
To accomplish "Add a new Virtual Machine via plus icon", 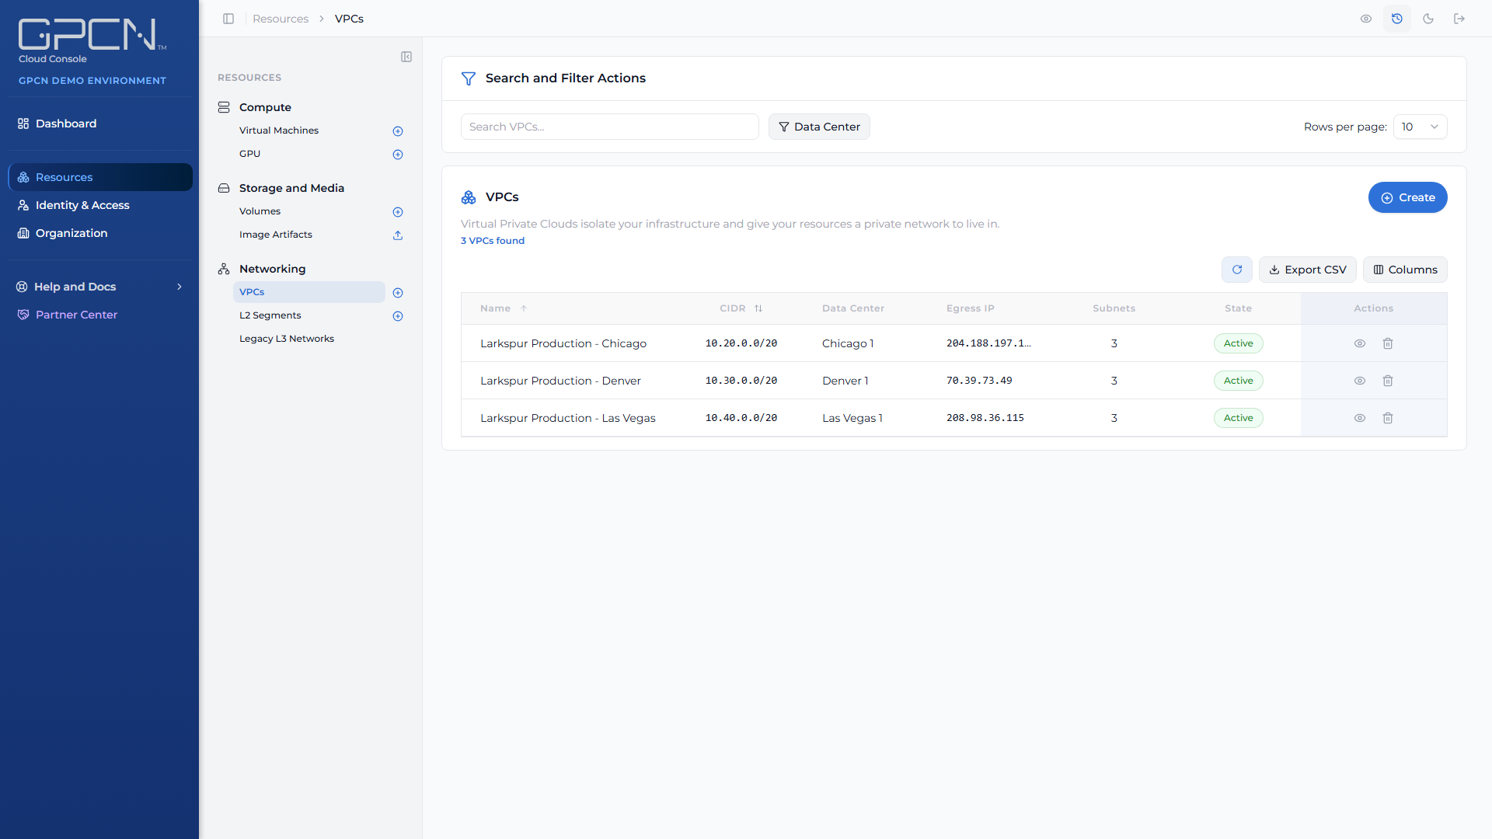I will point(398,131).
